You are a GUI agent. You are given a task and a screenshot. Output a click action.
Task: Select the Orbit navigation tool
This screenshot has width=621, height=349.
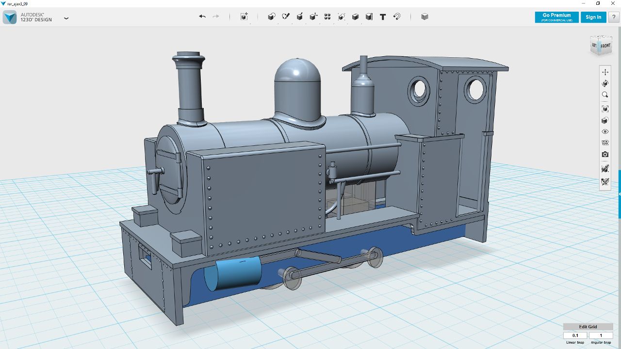click(605, 83)
